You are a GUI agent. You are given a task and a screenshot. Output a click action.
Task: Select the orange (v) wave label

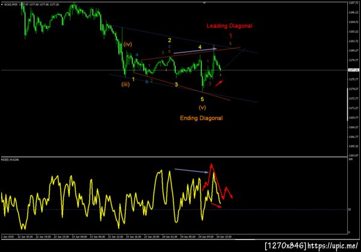pyautogui.click(x=202, y=107)
